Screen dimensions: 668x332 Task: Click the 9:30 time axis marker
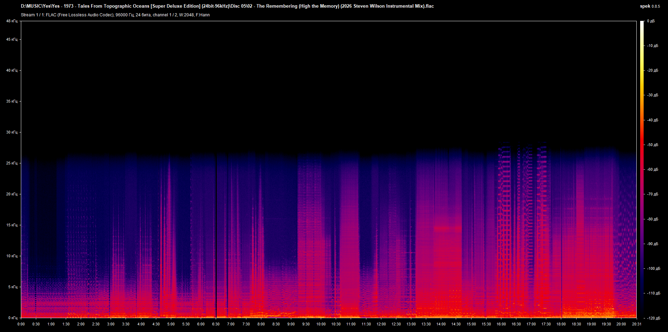(x=306, y=324)
